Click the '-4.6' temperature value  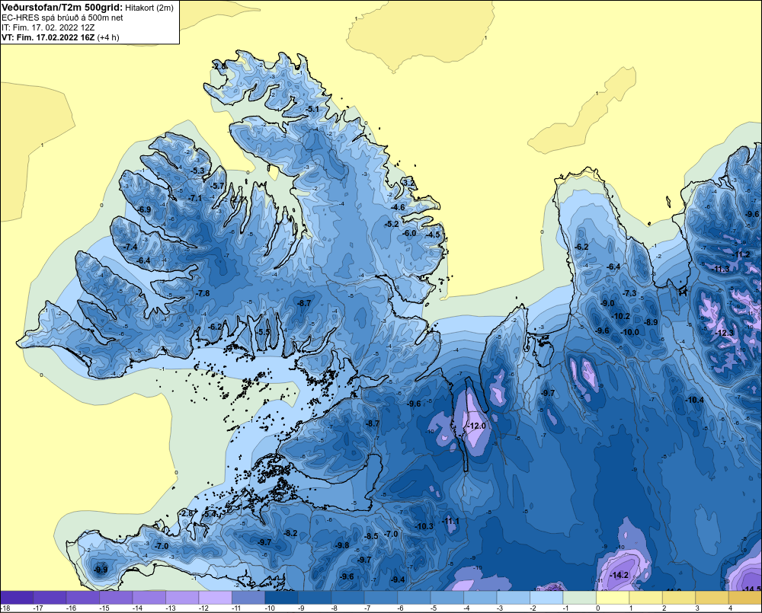point(399,207)
